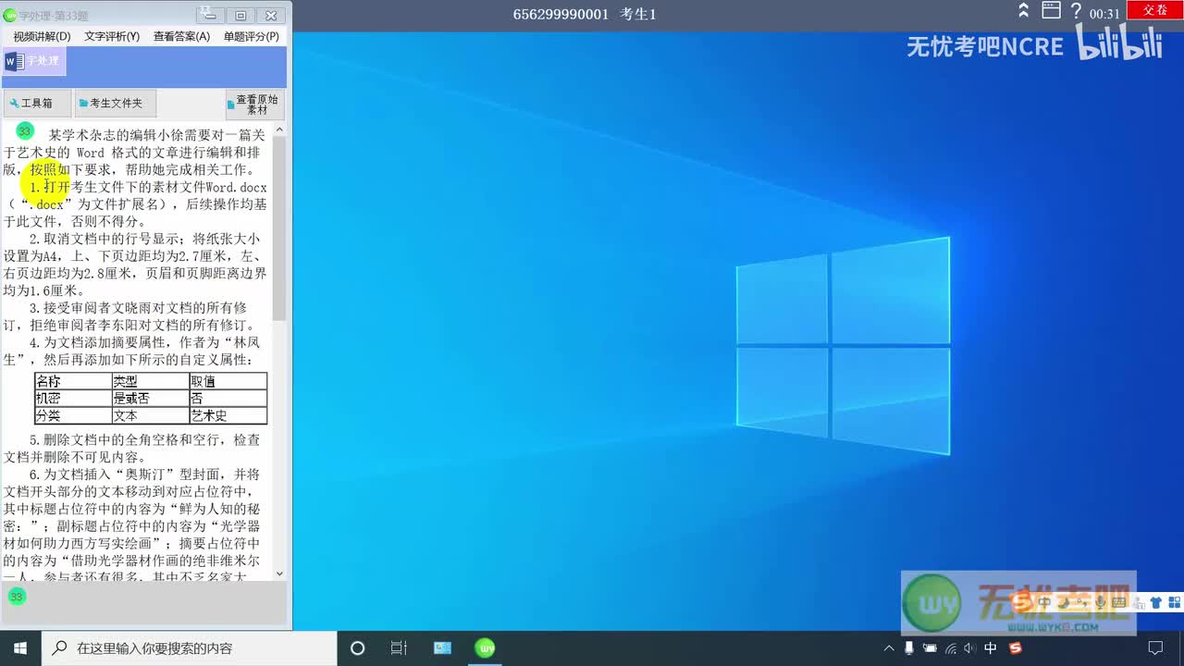The width and height of the screenshot is (1184, 666).
Task: Open the volume speaker tray icon
Action: 970,648
